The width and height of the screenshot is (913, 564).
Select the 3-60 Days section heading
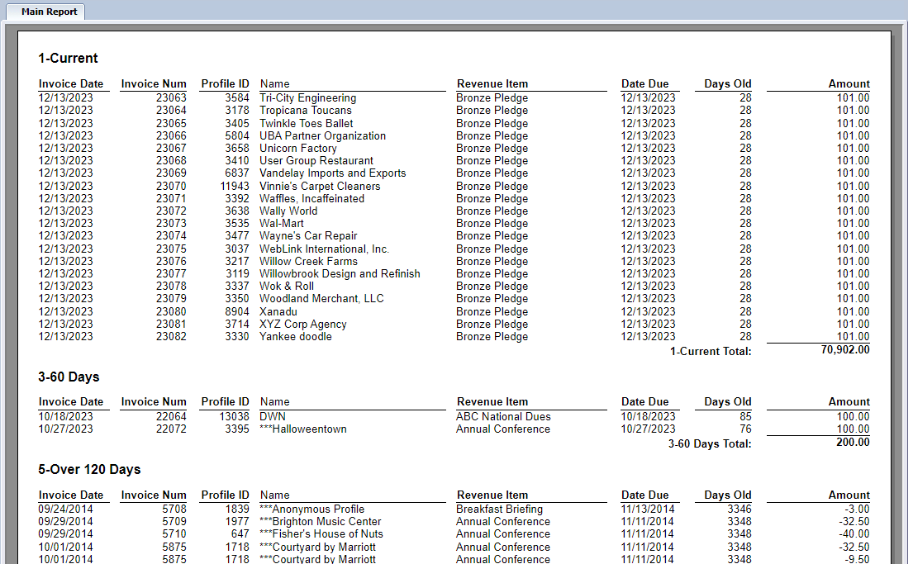(69, 377)
